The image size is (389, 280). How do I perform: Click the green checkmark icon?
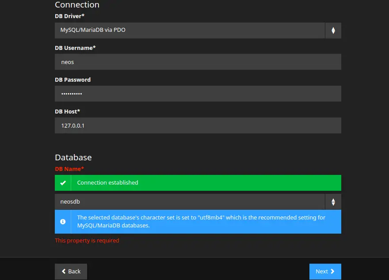[63, 183]
